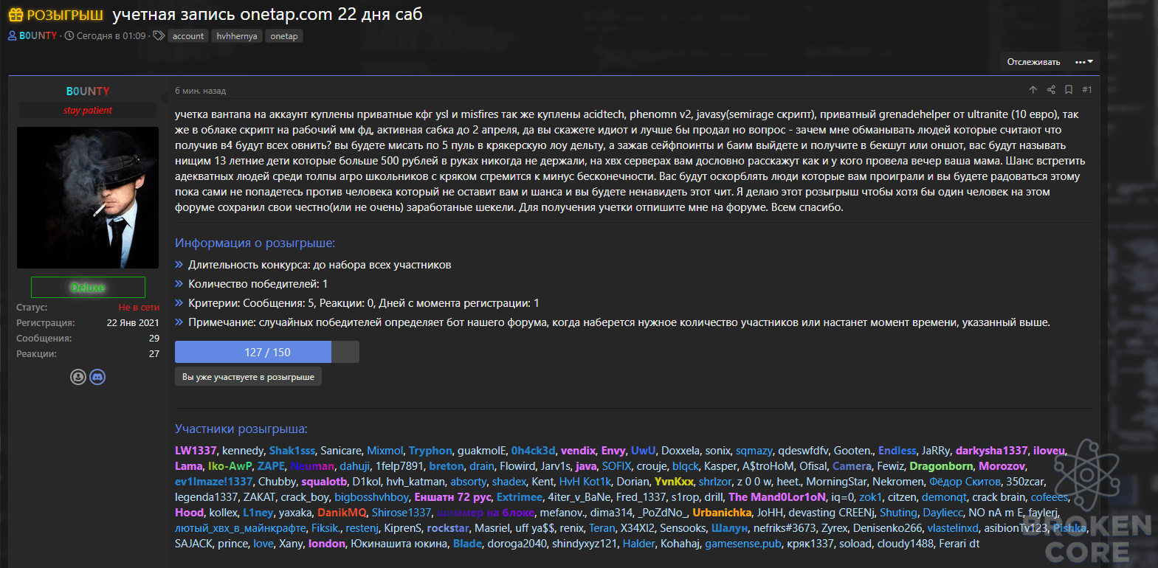Viewport: 1158px width, 568px height.
Task: Open participant london's profile
Action: click(x=327, y=544)
